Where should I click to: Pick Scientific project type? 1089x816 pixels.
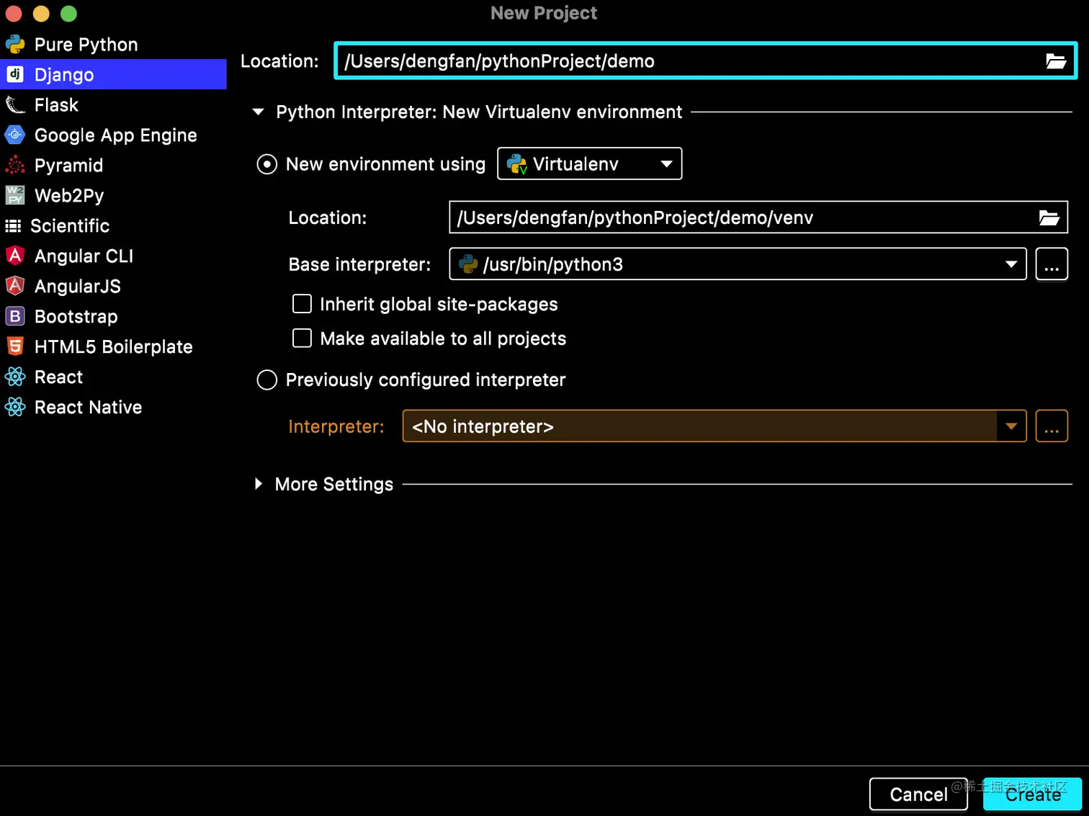point(113,226)
